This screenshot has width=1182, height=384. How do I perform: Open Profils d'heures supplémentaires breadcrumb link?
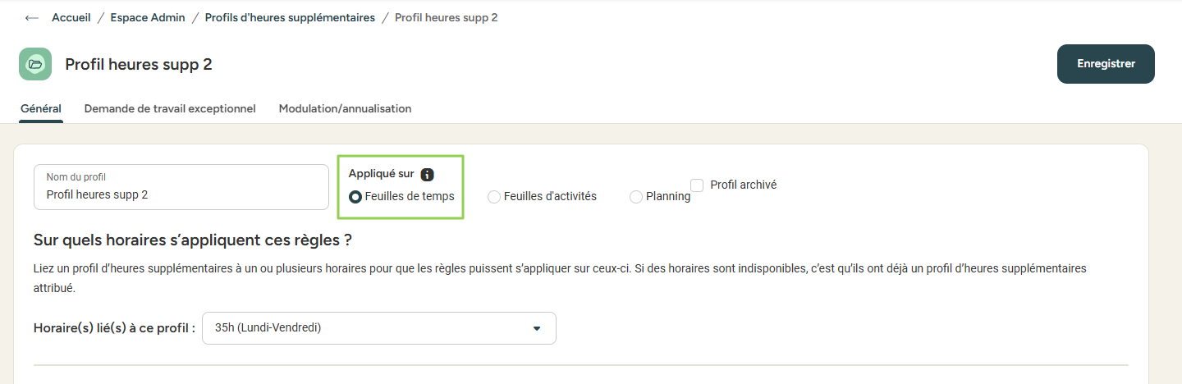pyautogui.click(x=290, y=17)
